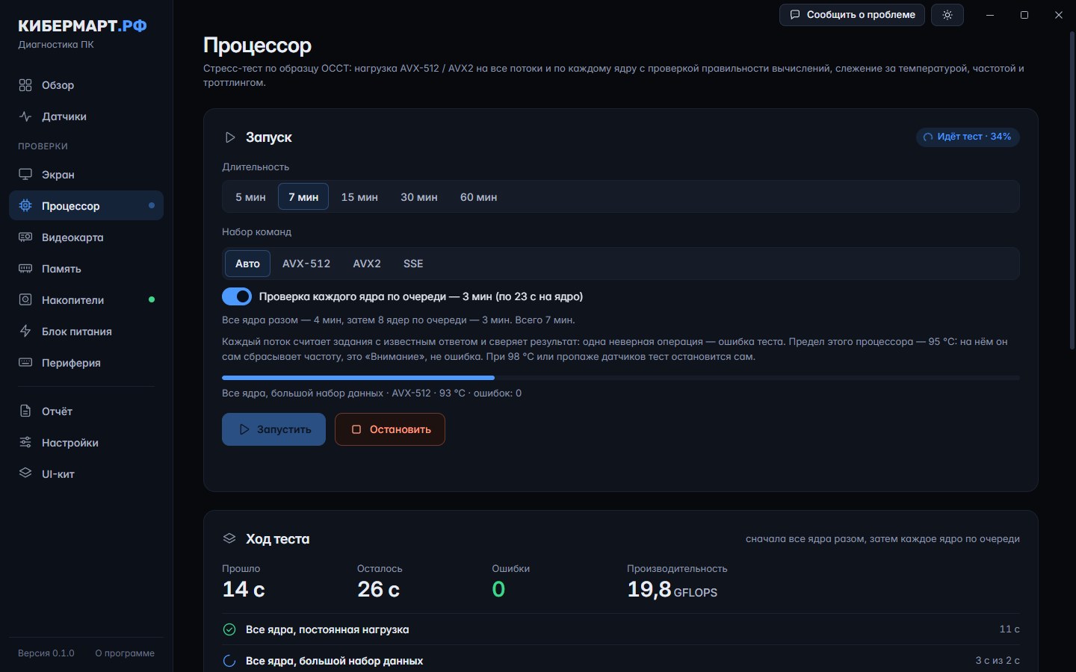This screenshot has height=672, width=1076.
Task: Set duration to 60 мин
Action: [479, 197]
